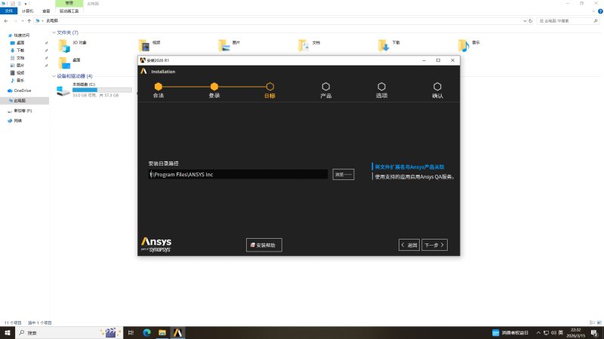The width and height of the screenshot is (604, 339).
Task: Click the 下一步 button
Action: [x=434, y=245]
